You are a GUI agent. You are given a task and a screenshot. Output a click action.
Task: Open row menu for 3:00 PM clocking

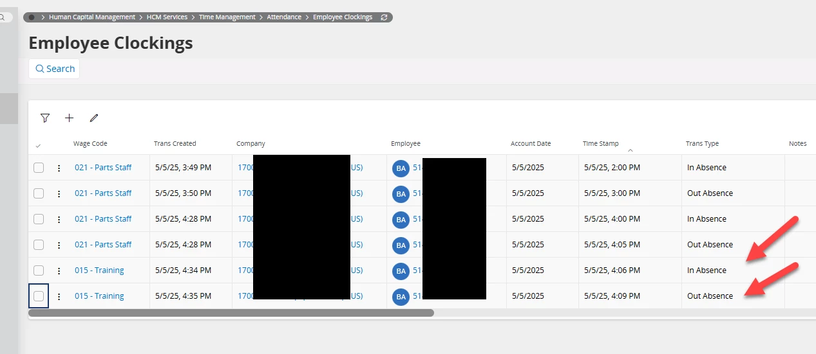coord(59,193)
